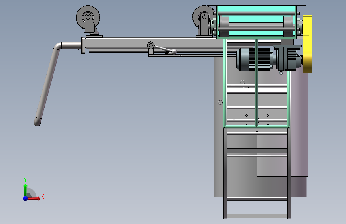
Task: Select the lever pivot ring on beam
Action: click(151, 45)
